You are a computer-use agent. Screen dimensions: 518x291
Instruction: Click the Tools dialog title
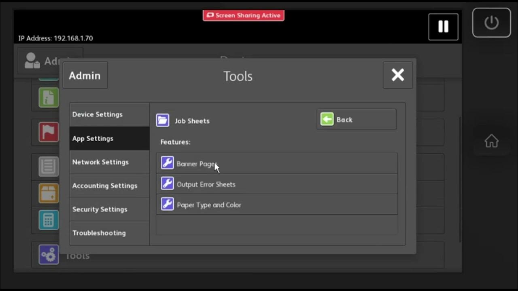238,76
